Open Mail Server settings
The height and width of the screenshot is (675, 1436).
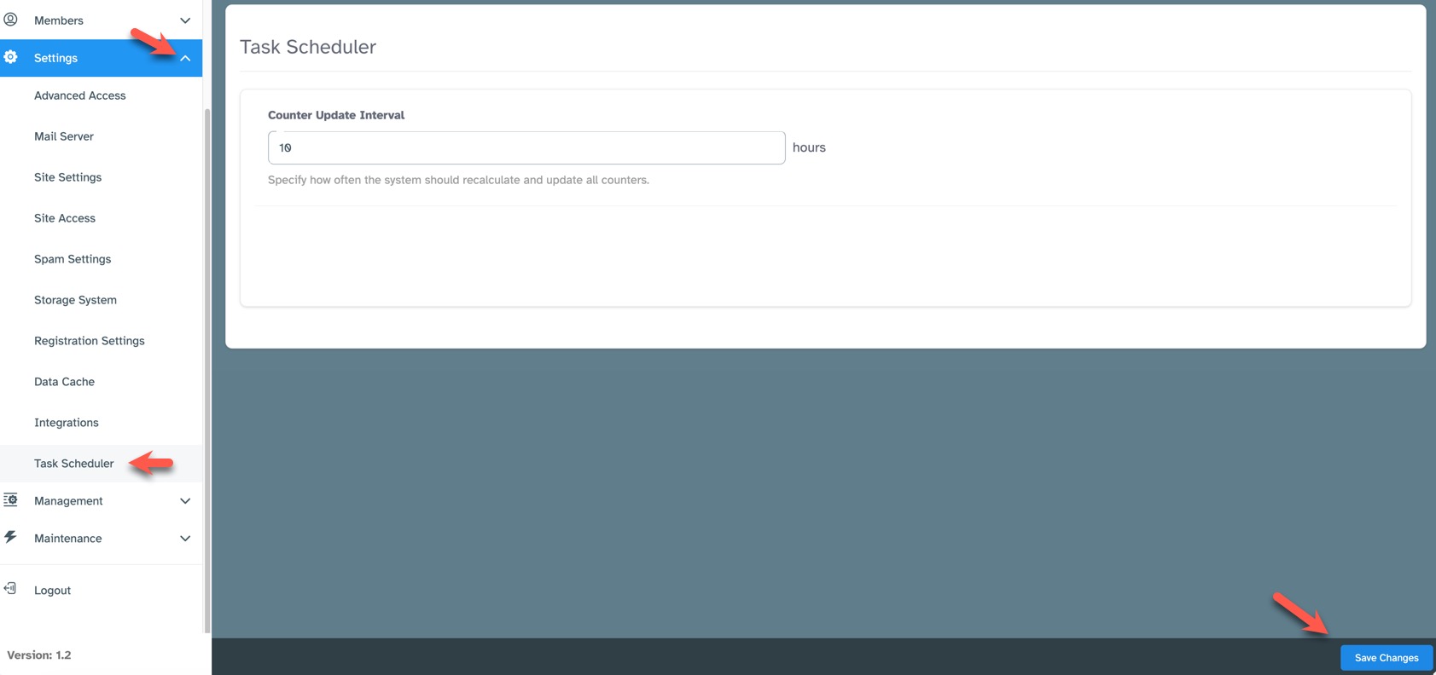tap(64, 136)
